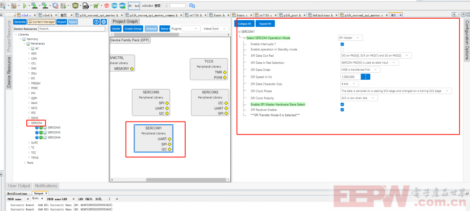The image size is (470, 211).
Task: Click the shopping cart icon in toolbar
Action: click(x=95, y=5)
